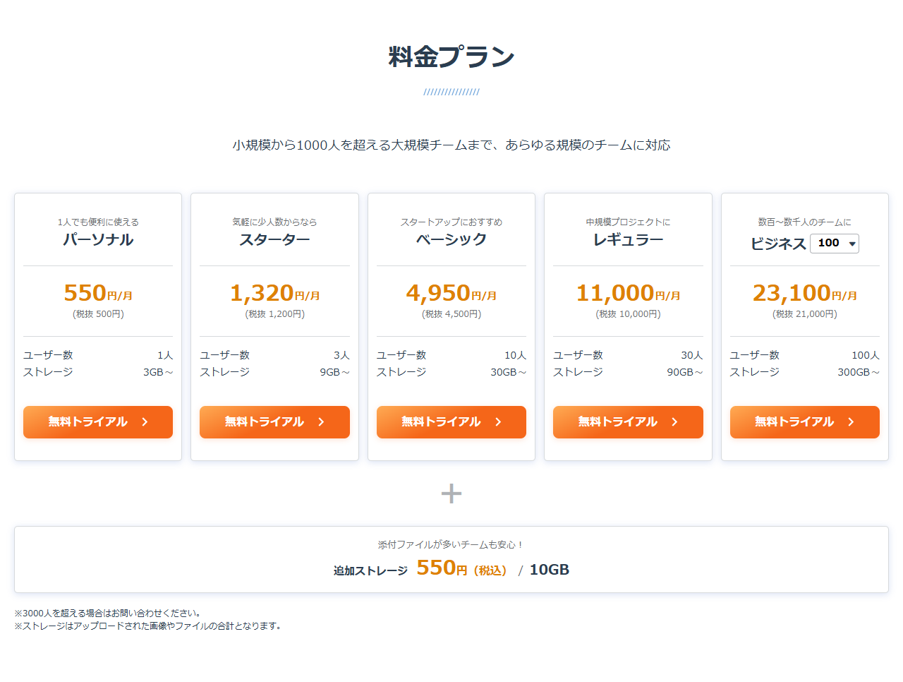Click the (税抜 10,000円) note
This screenshot has width=903, height=682.
[x=628, y=314]
